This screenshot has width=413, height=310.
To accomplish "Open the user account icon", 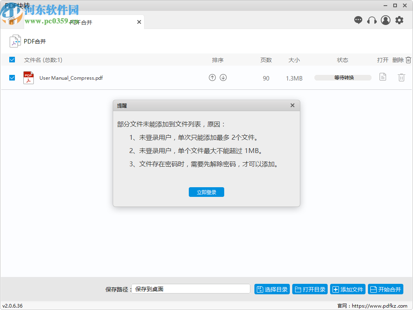I will click(385, 20).
